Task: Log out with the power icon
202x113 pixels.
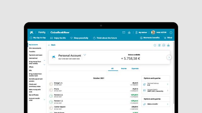Action: click(x=171, y=32)
